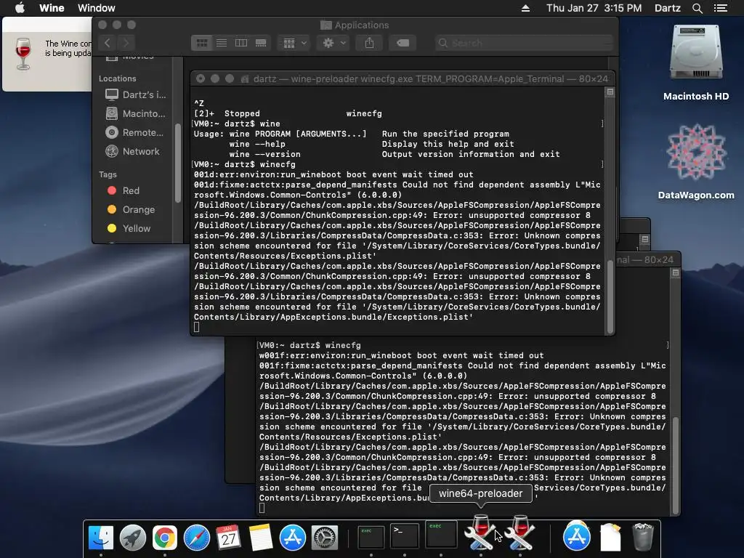Open the Dartz user menu
The image size is (744, 558).
(x=667, y=8)
